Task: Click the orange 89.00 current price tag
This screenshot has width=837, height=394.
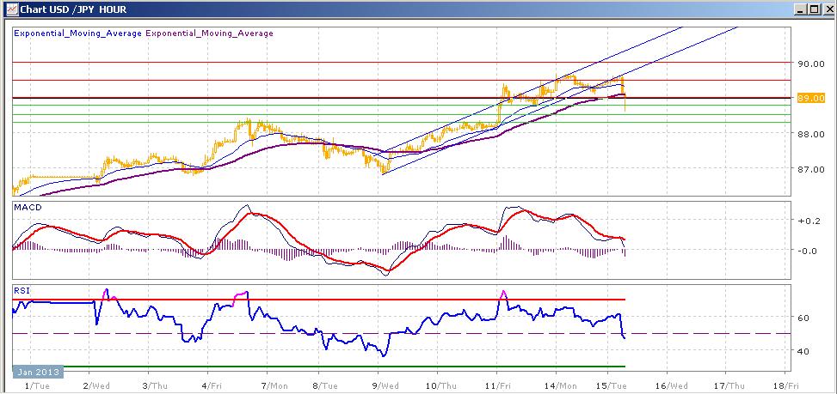Action: [811, 98]
